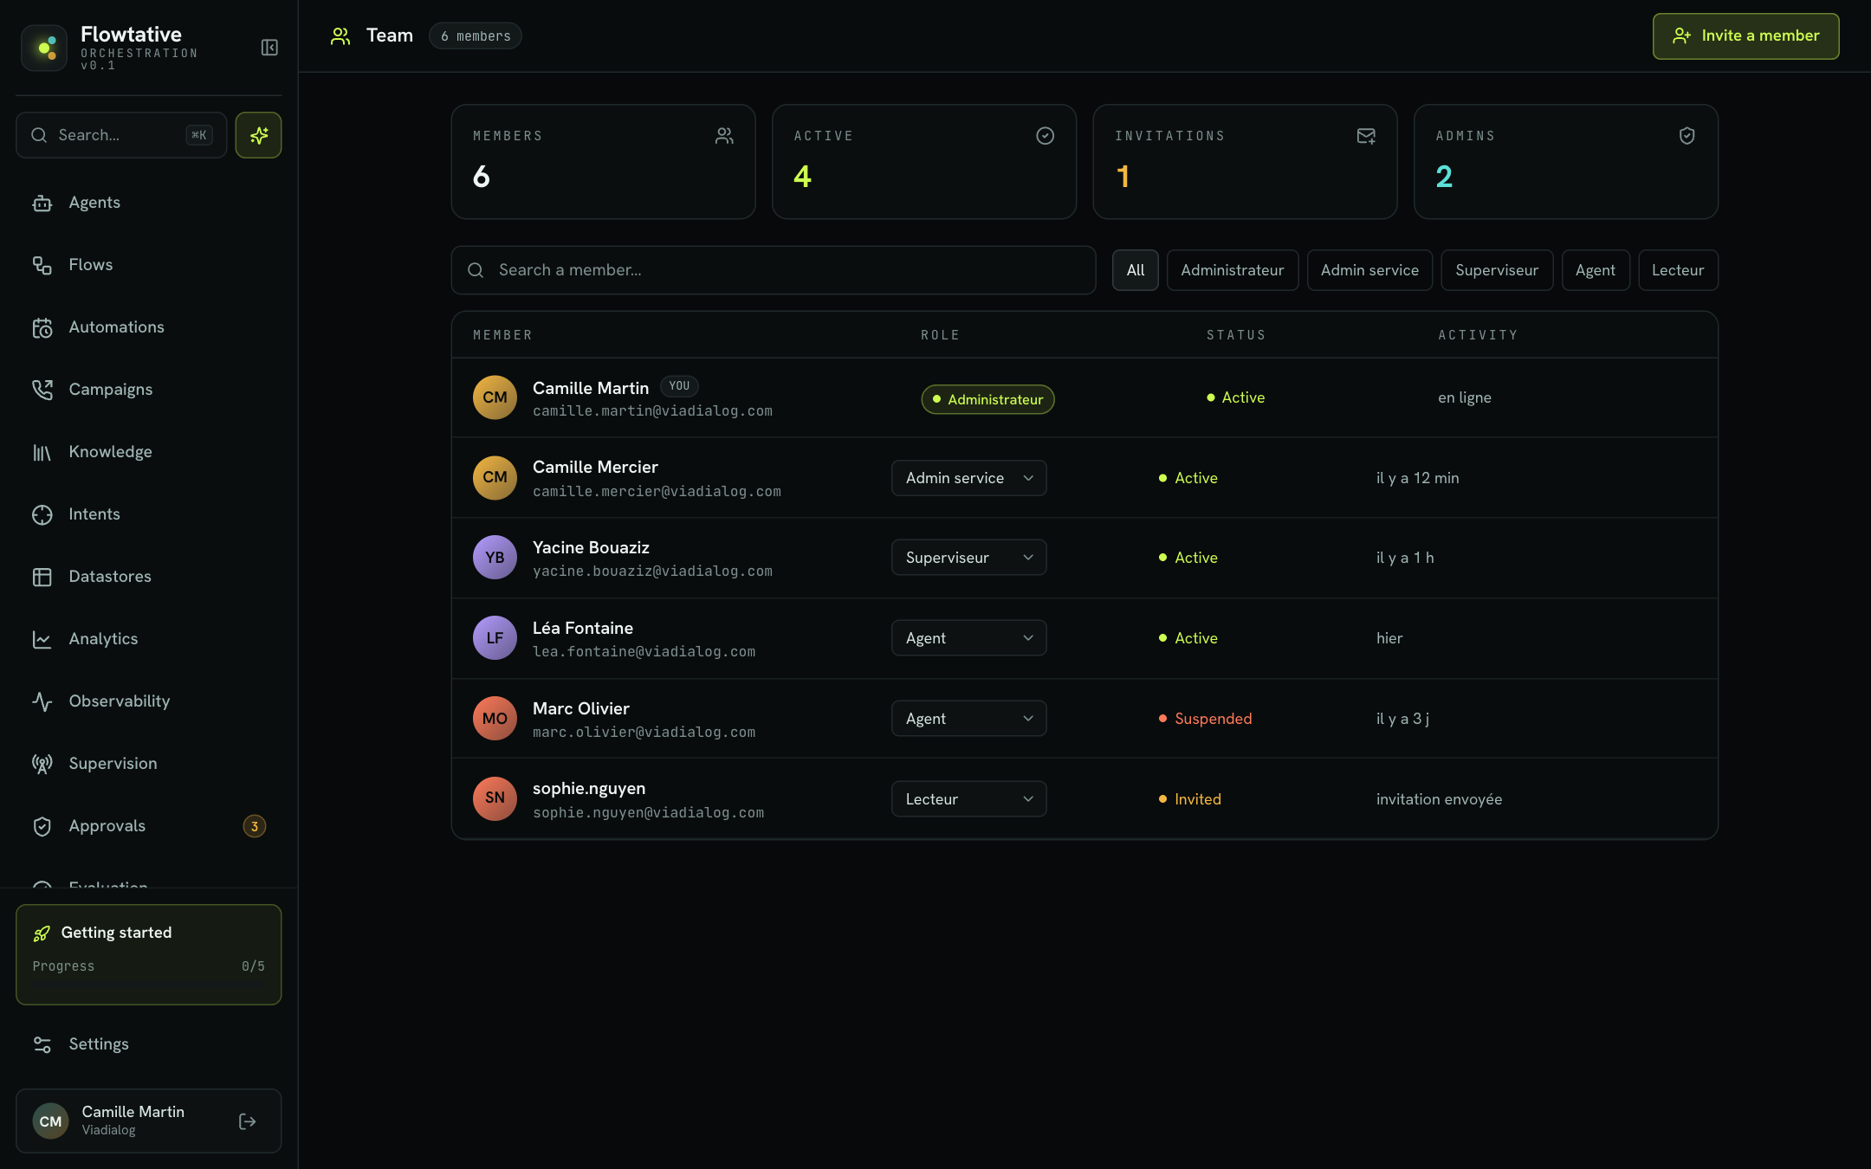Open role dropdown for Léa Fontaine
This screenshot has height=1169, width=1871.
click(968, 638)
